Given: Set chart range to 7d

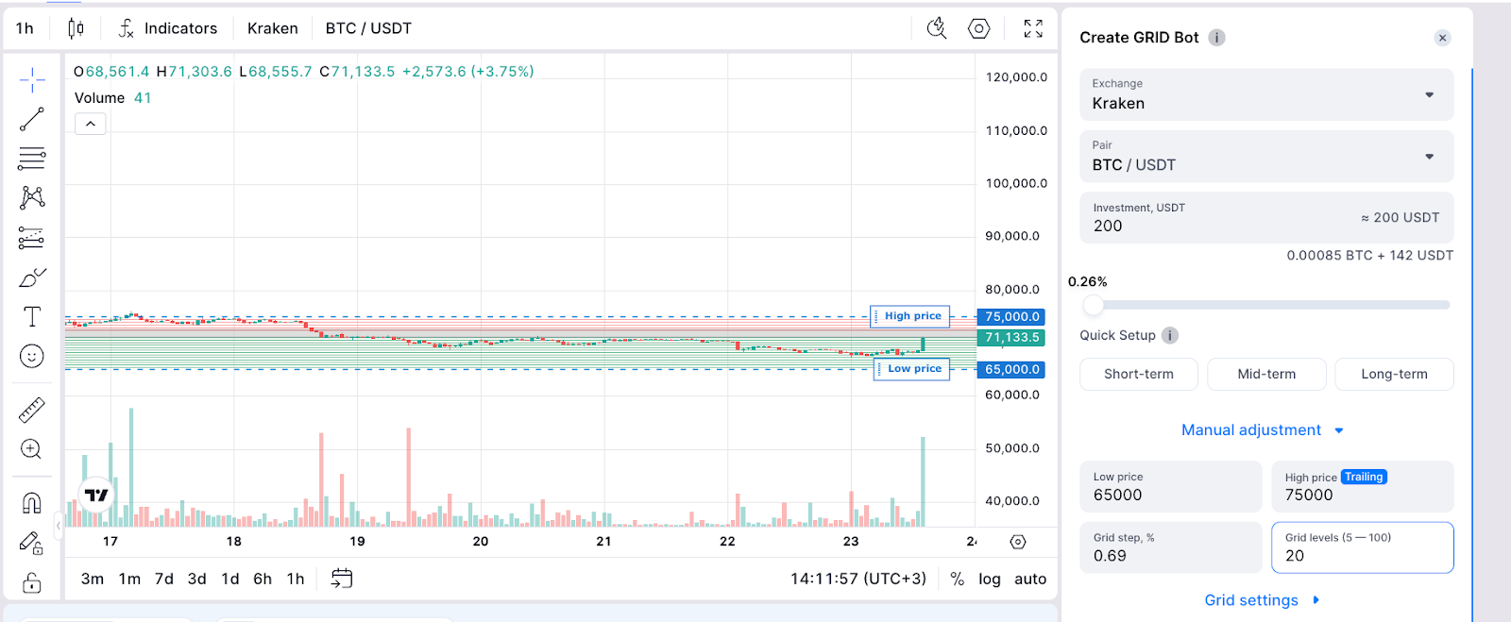Looking at the screenshot, I should (164, 579).
